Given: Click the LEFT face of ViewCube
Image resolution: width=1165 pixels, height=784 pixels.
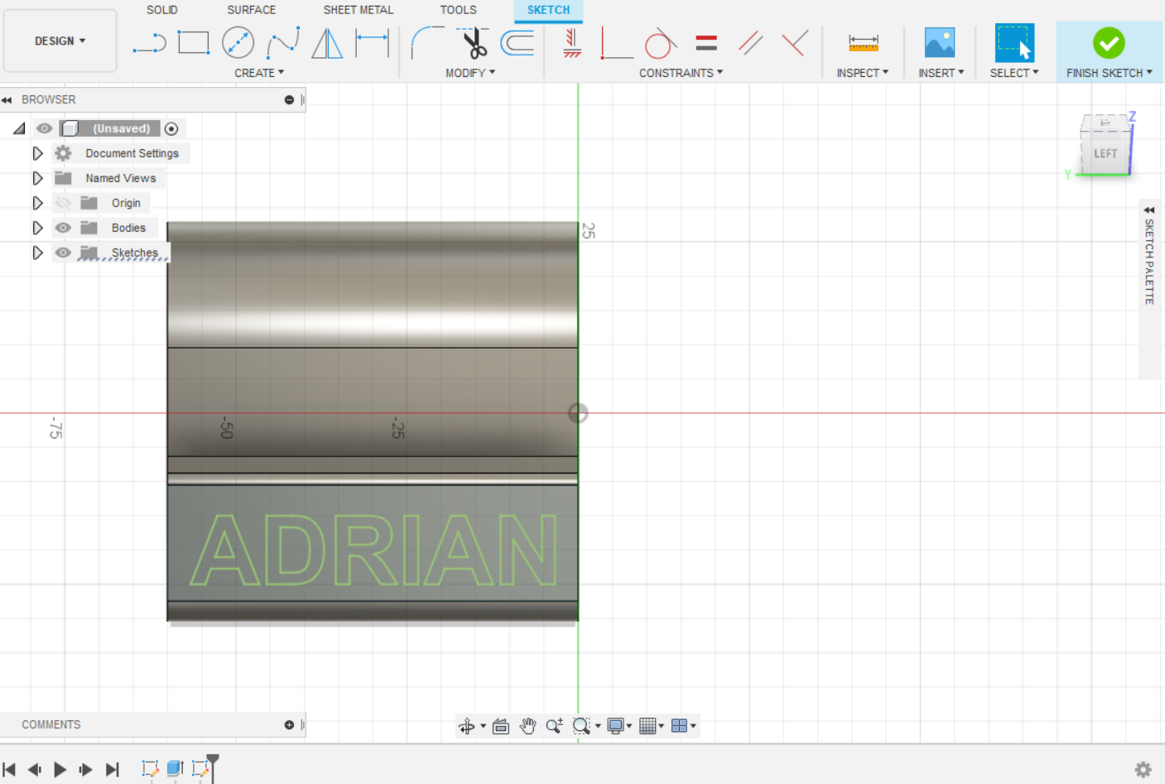Looking at the screenshot, I should click(x=1105, y=153).
